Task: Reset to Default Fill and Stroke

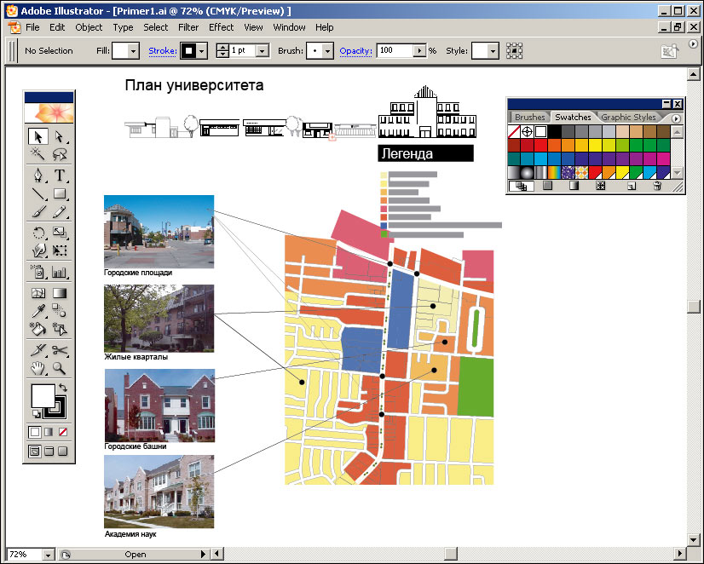Action: (x=36, y=414)
